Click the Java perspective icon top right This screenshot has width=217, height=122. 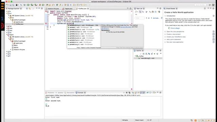point(213,5)
